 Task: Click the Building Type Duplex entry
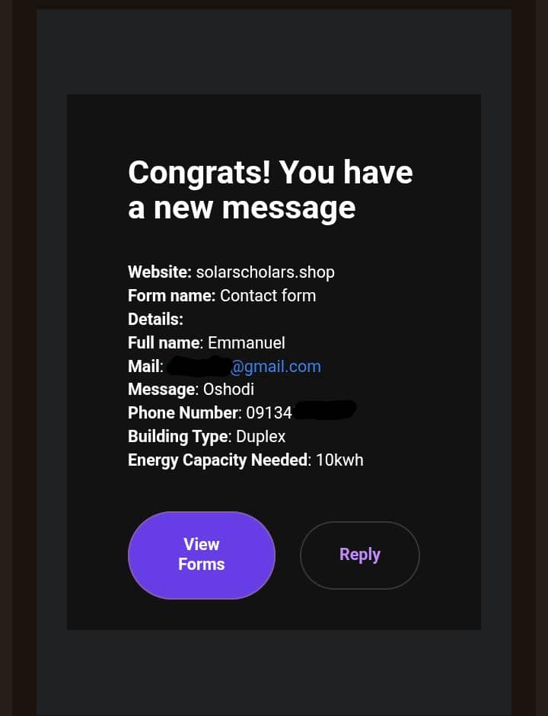(206, 436)
